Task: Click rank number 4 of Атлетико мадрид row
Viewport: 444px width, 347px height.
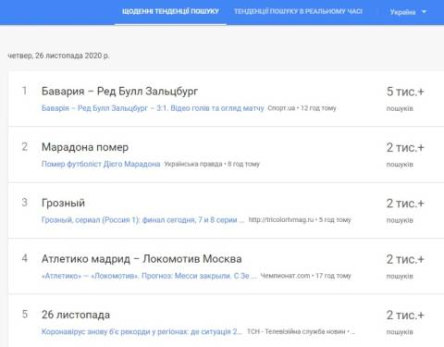Action: point(25,258)
